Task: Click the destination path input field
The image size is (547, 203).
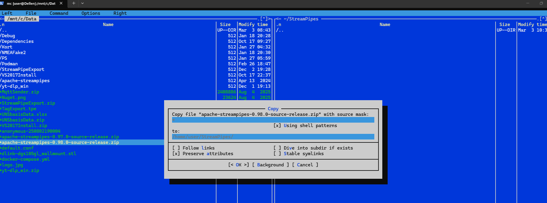Action: [x=273, y=137]
